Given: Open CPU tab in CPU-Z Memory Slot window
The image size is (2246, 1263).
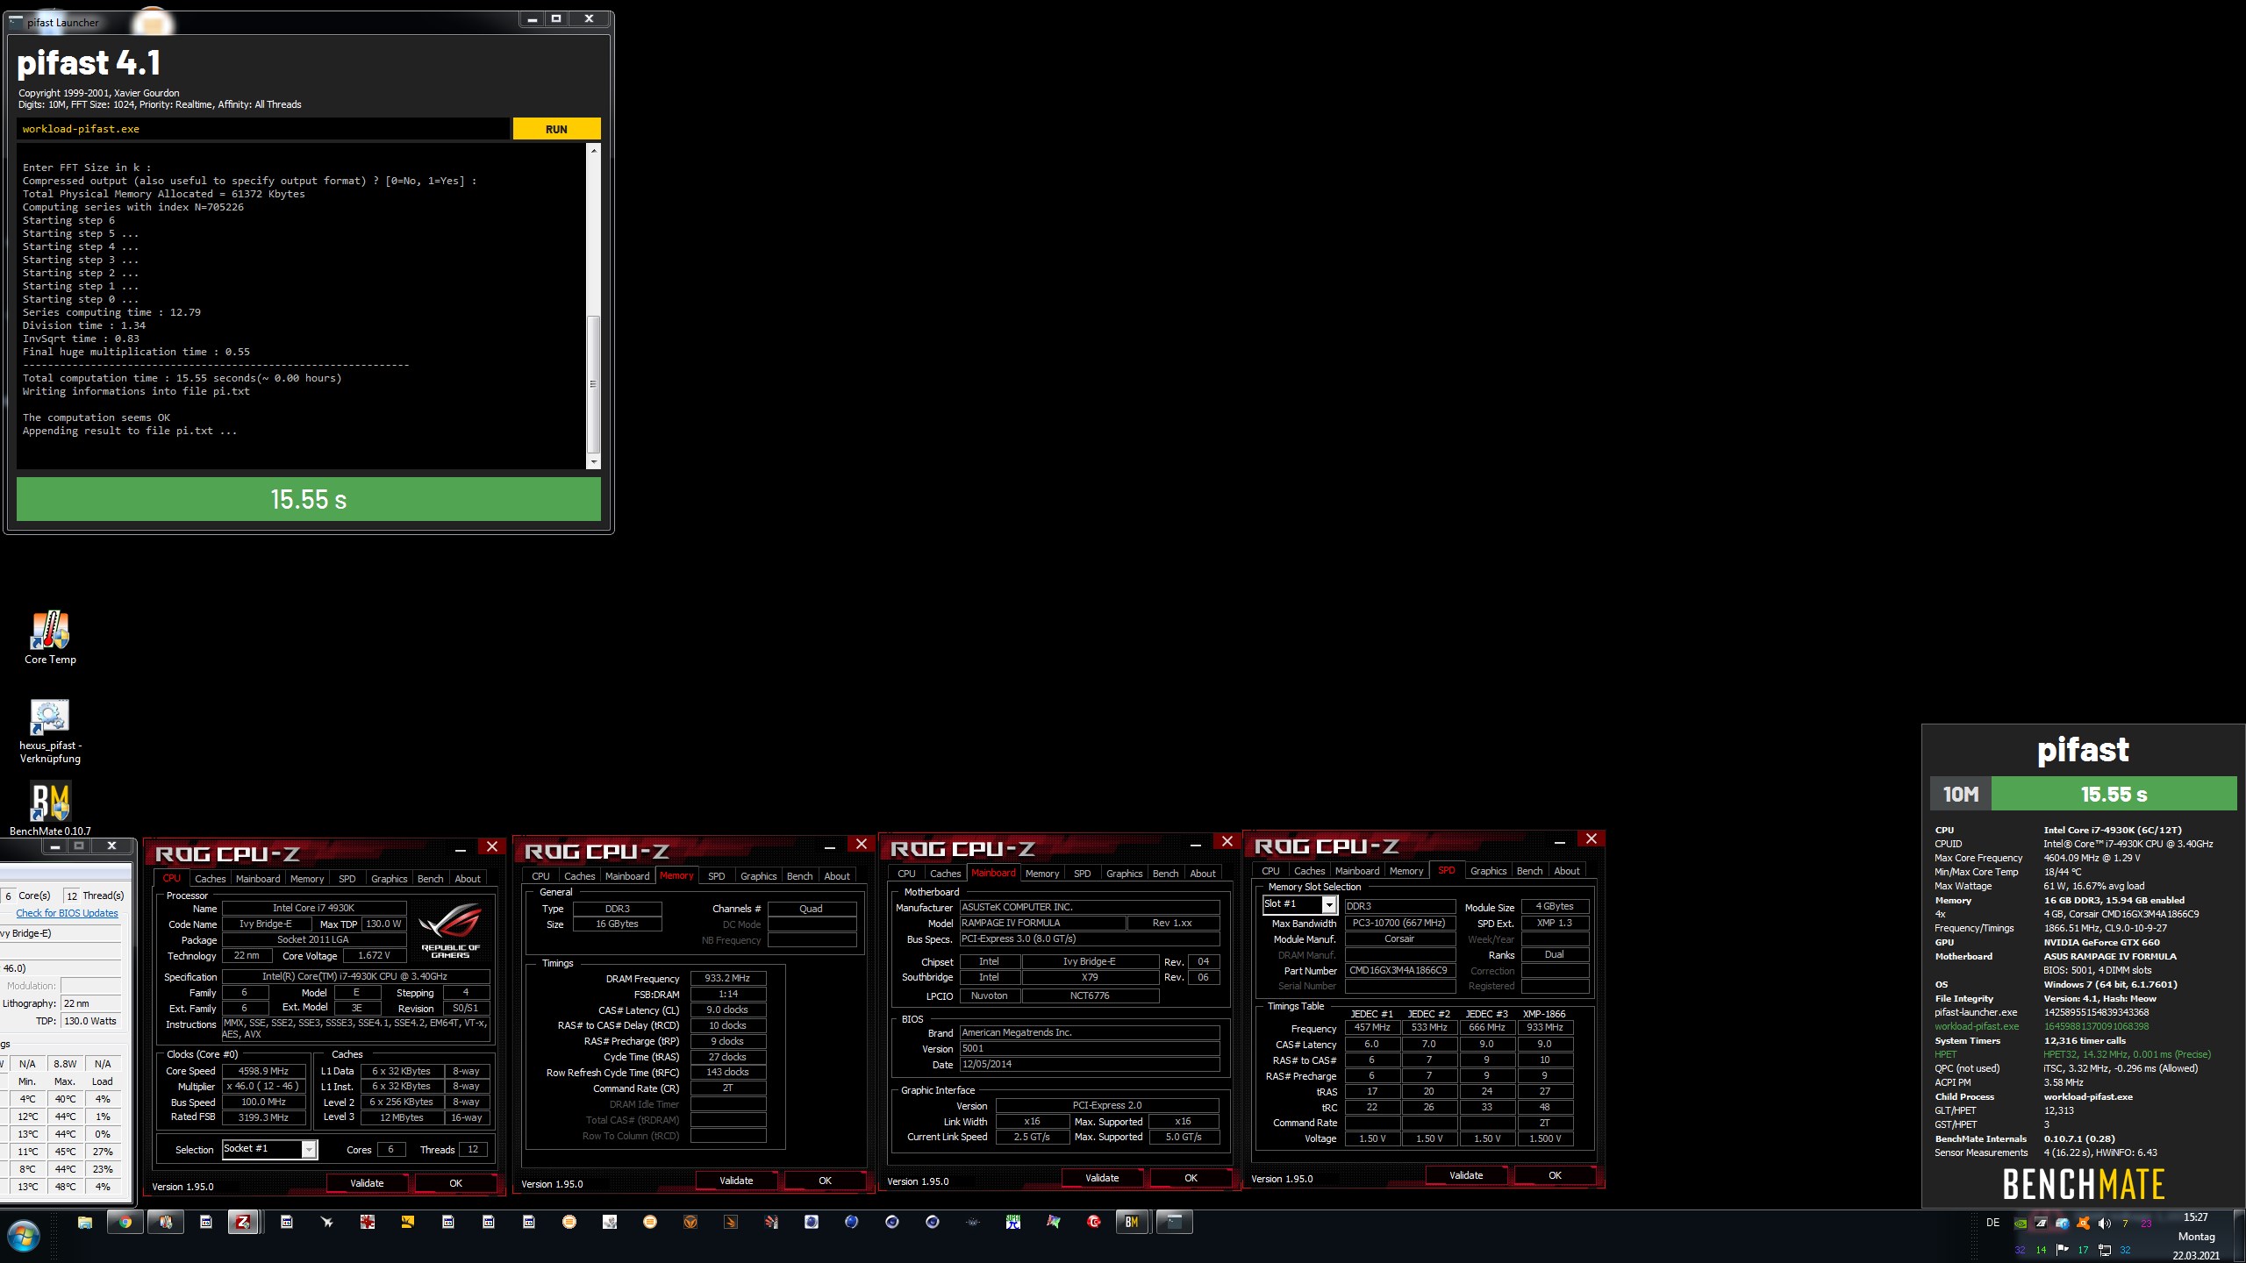Looking at the screenshot, I should pos(1270,871).
